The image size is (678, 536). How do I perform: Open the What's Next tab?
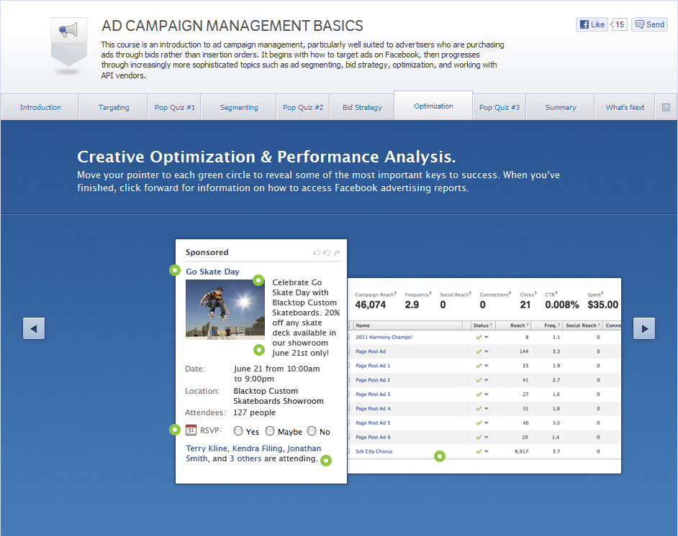point(625,108)
